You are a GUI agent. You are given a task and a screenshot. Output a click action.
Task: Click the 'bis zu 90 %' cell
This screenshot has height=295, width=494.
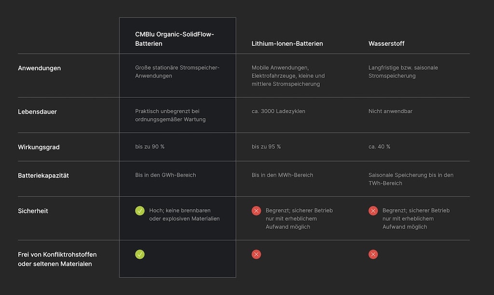pyautogui.click(x=150, y=147)
